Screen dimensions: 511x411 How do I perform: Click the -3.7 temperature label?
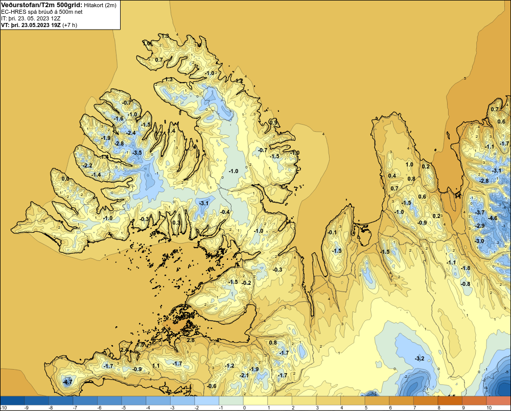click(480, 212)
